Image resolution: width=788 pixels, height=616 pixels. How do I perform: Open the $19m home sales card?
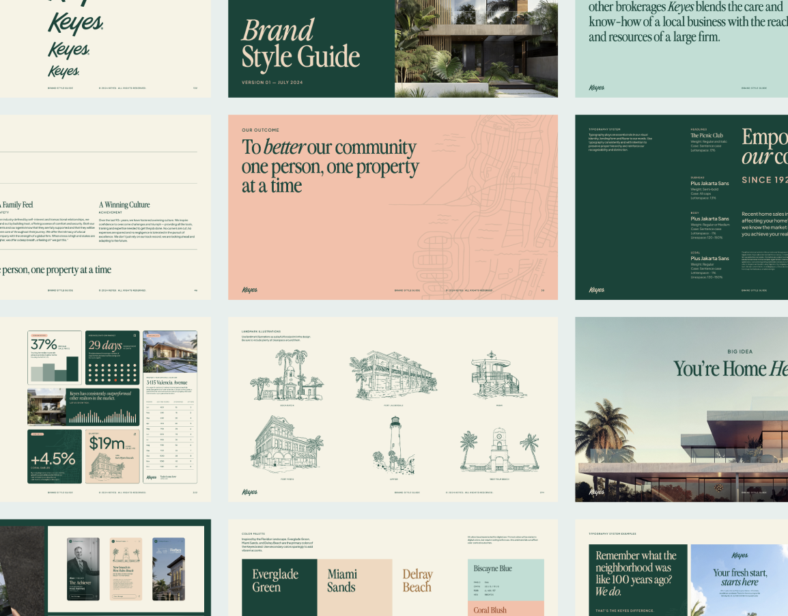coord(112,456)
